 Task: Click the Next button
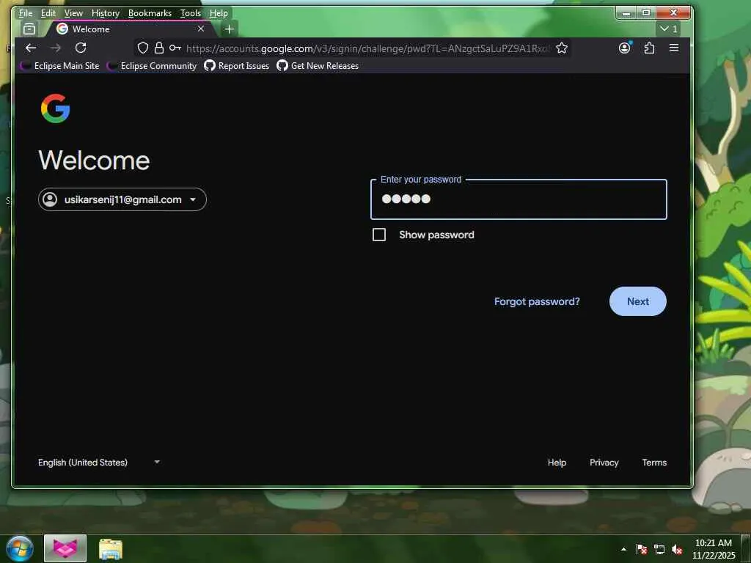637,301
